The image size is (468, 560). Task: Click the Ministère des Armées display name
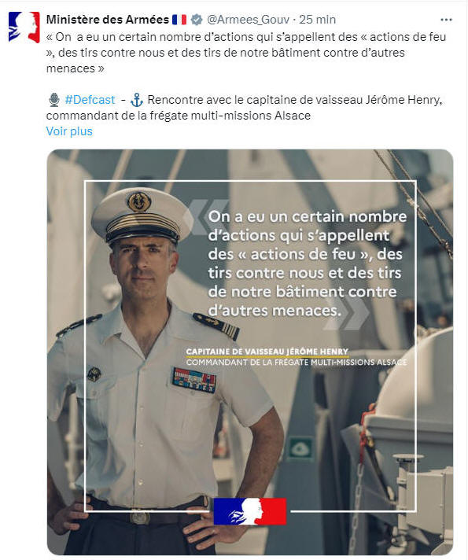tap(108, 20)
